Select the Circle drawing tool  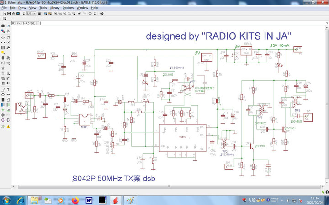pos(3,95)
